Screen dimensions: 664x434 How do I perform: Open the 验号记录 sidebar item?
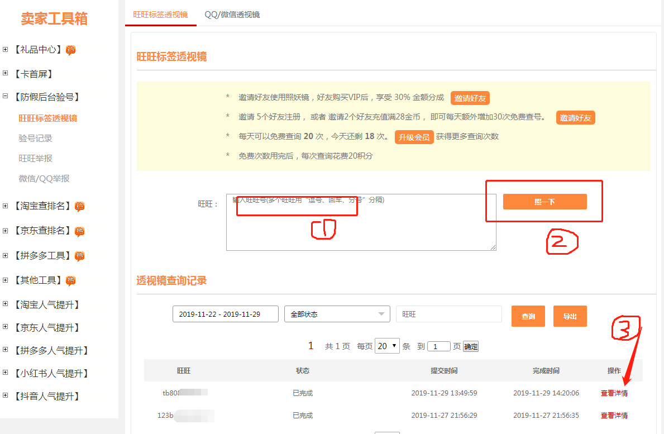click(36, 139)
